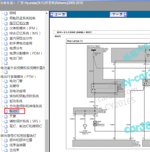Click the page icon beside 后窗帘
The width and height of the screenshot is (150, 152).
click(6, 86)
